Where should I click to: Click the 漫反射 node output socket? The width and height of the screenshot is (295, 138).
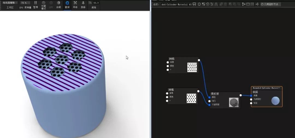point(241,95)
